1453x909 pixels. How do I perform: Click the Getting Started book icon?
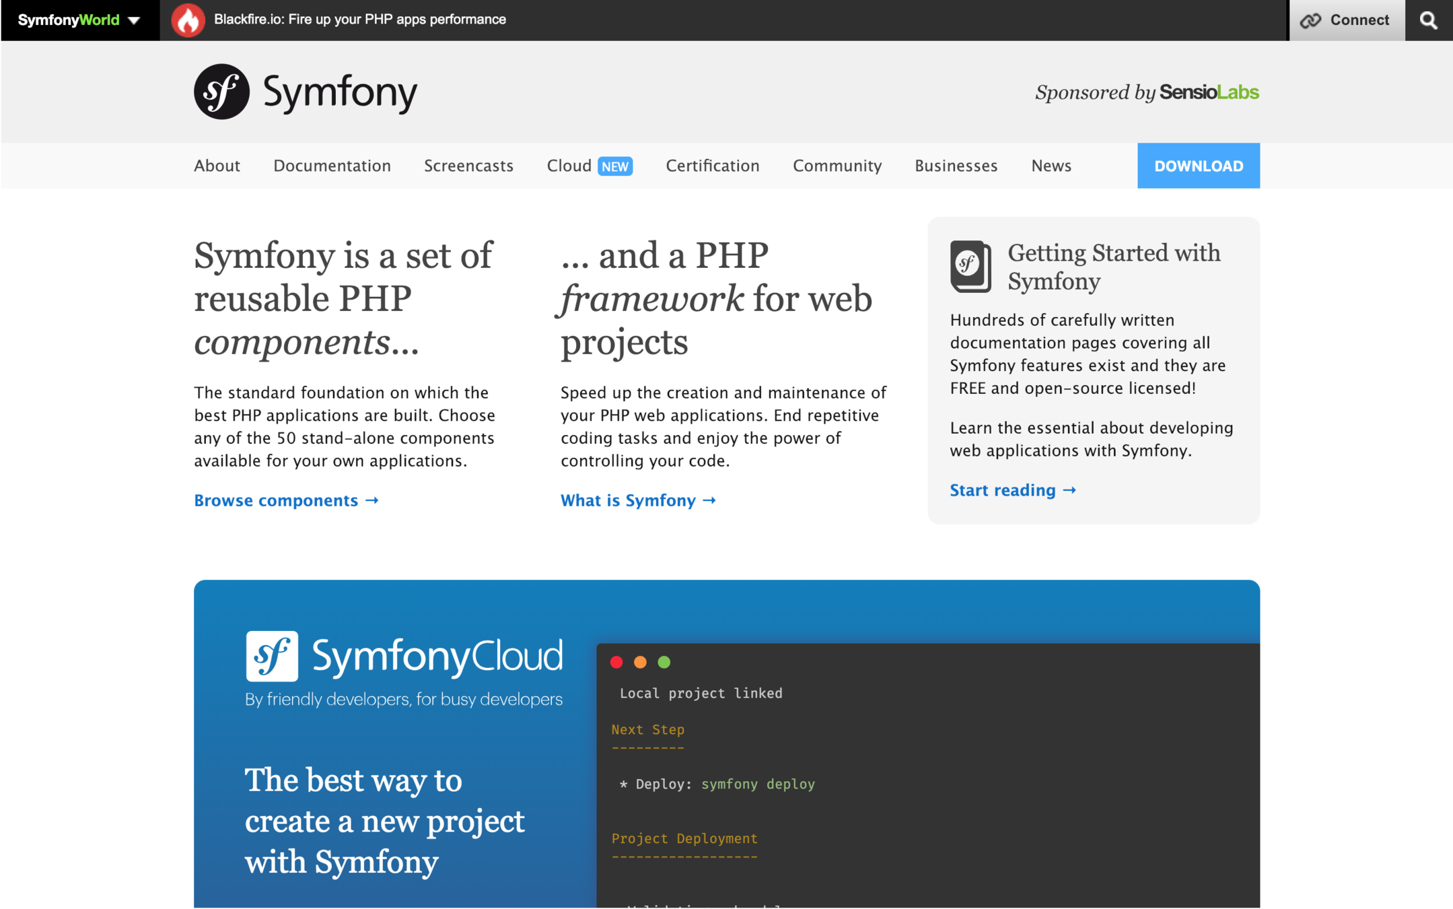[x=970, y=267]
